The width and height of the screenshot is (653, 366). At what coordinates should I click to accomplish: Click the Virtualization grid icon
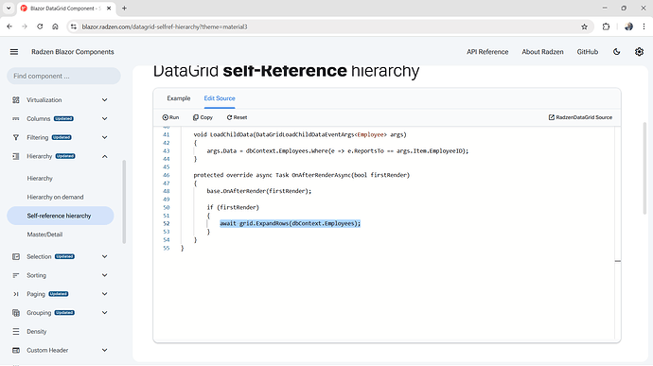(x=16, y=100)
